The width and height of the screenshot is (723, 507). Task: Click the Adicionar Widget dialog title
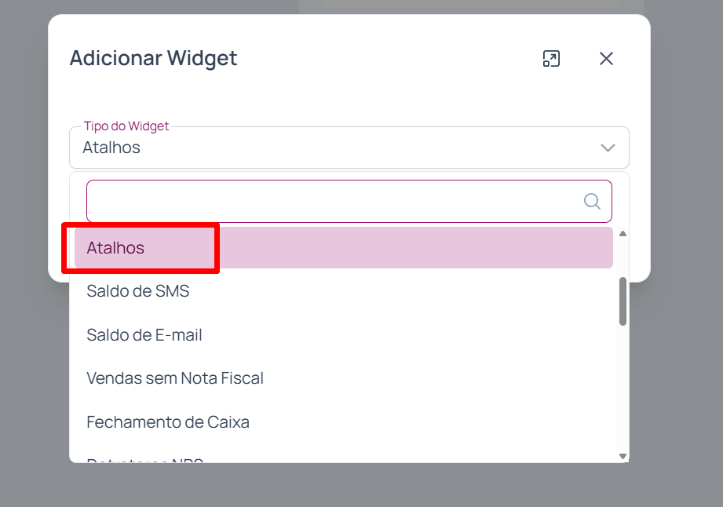coord(153,58)
